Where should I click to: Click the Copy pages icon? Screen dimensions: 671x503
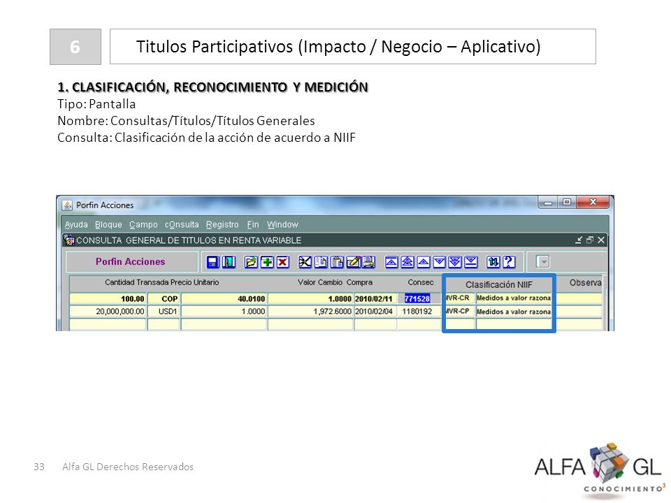tap(321, 262)
